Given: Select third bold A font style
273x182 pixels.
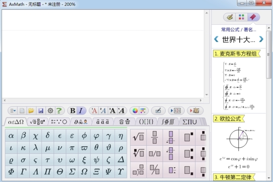Looking at the screenshot, I should pos(113,110).
